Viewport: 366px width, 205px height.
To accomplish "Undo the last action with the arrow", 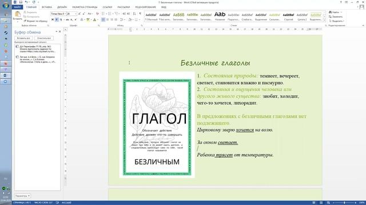I will point(26,2).
